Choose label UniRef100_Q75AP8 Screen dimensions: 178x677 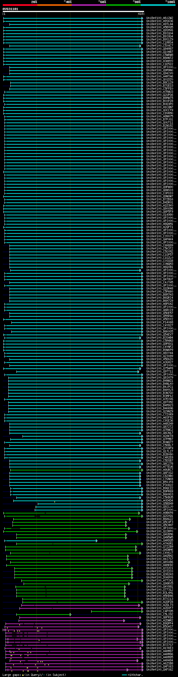[160, 368]
